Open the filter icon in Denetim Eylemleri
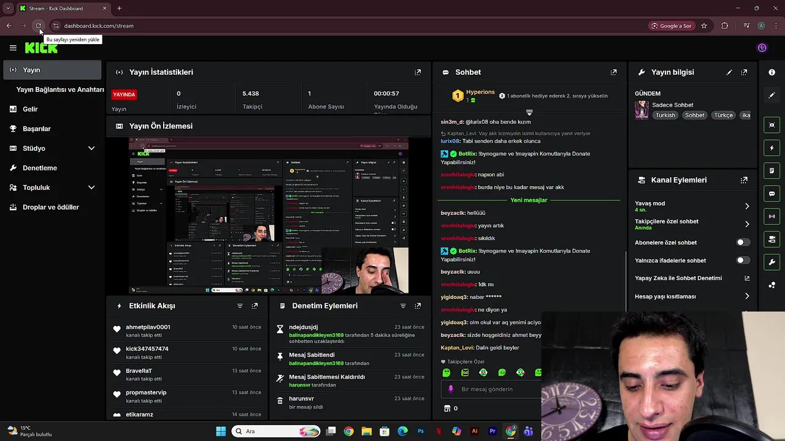This screenshot has width=785, height=441. tap(403, 306)
